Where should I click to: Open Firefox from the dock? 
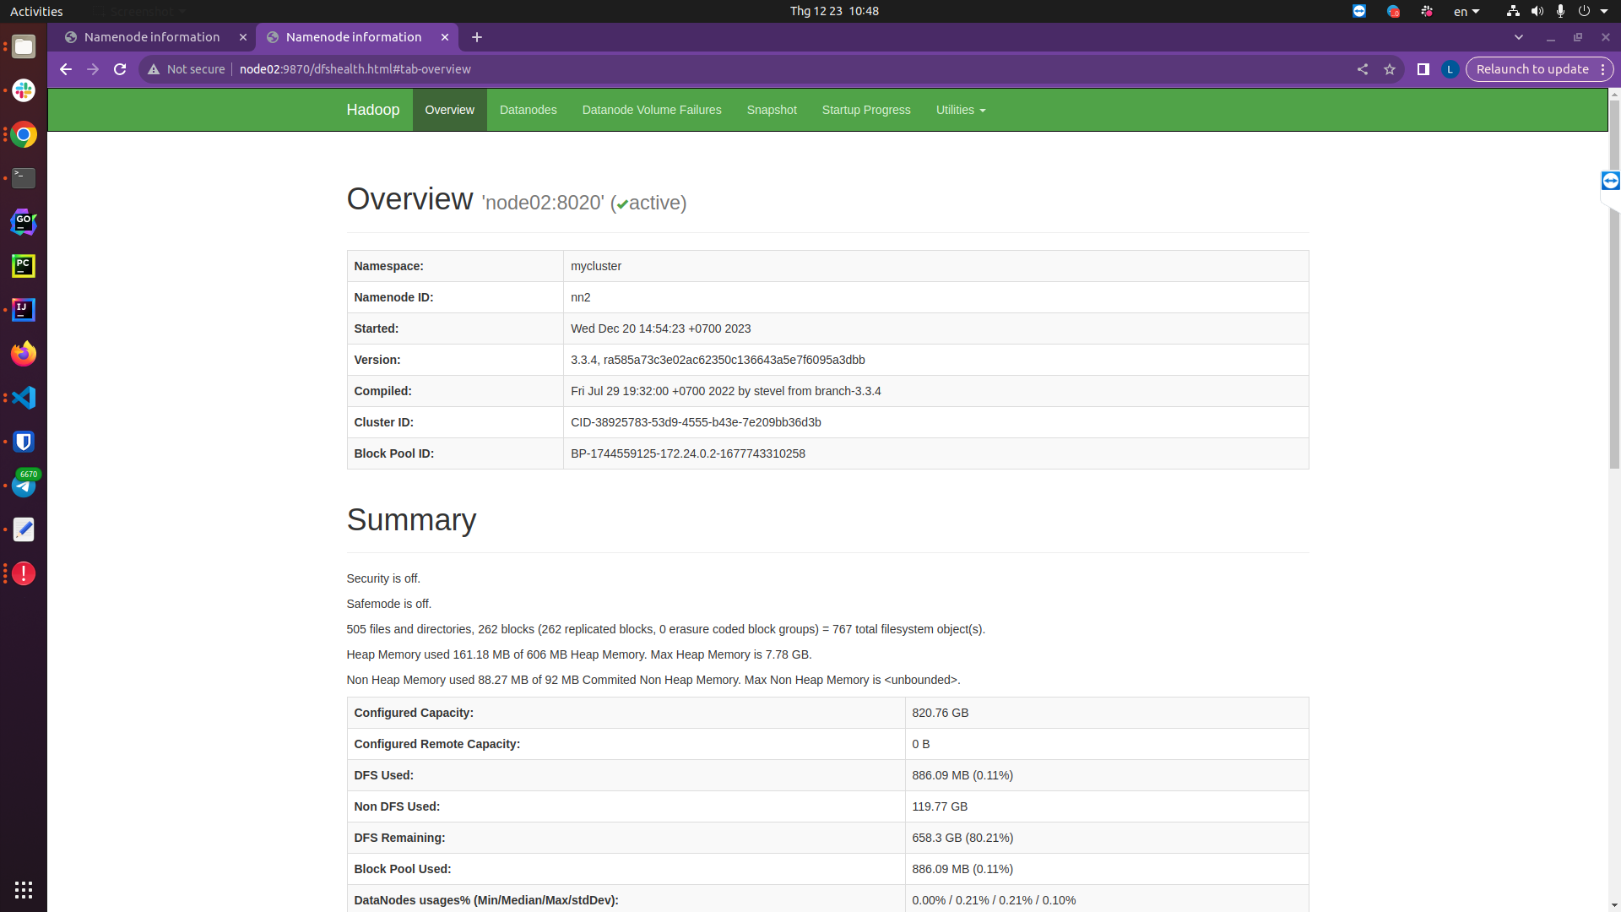point(24,354)
